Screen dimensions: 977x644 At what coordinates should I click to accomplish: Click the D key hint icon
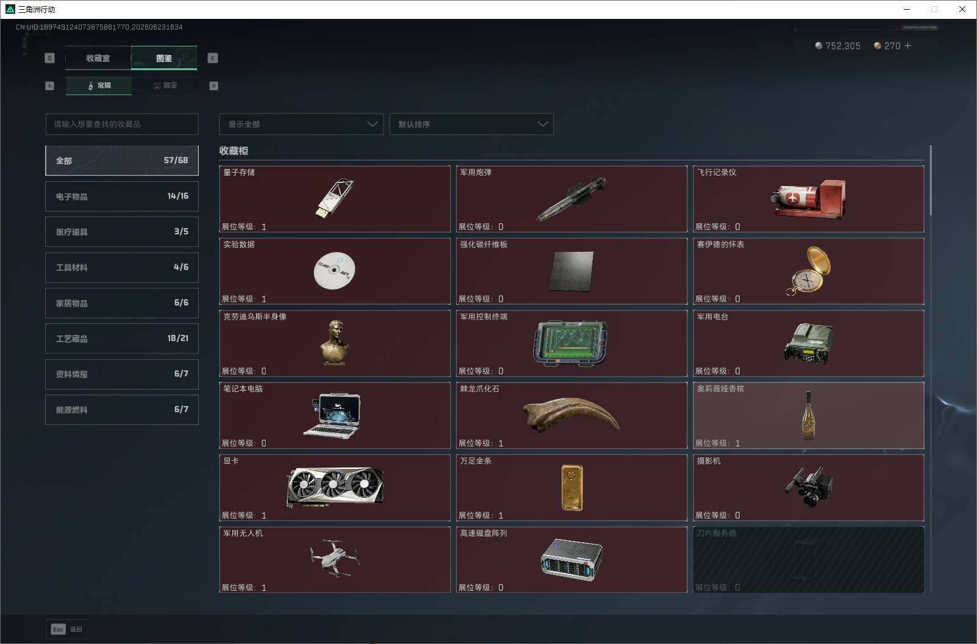[x=213, y=85]
